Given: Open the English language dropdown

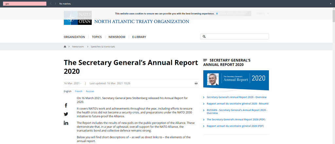Looking at the screenshot, I should pos(263,13).
